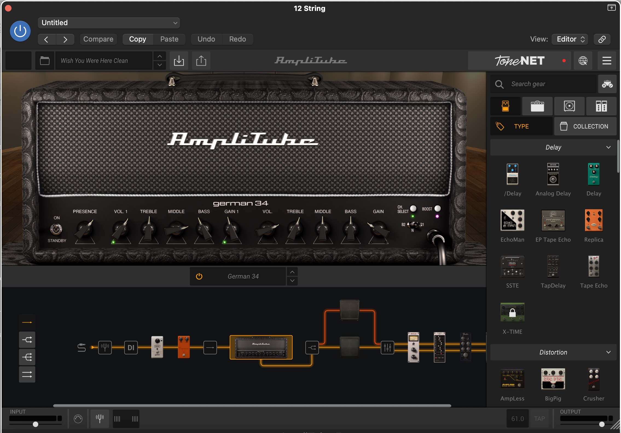
Task: Click the Copy button
Action: click(138, 39)
